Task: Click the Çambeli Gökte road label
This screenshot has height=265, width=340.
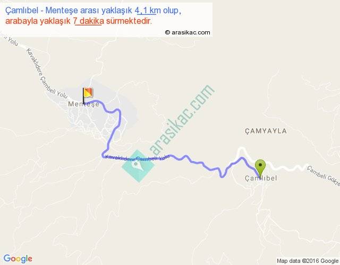Action: coord(324,176)
